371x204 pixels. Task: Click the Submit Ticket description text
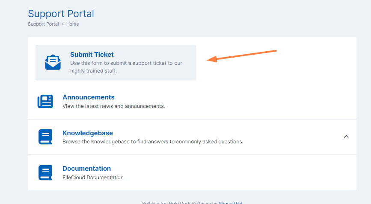[x=126, y=67]
